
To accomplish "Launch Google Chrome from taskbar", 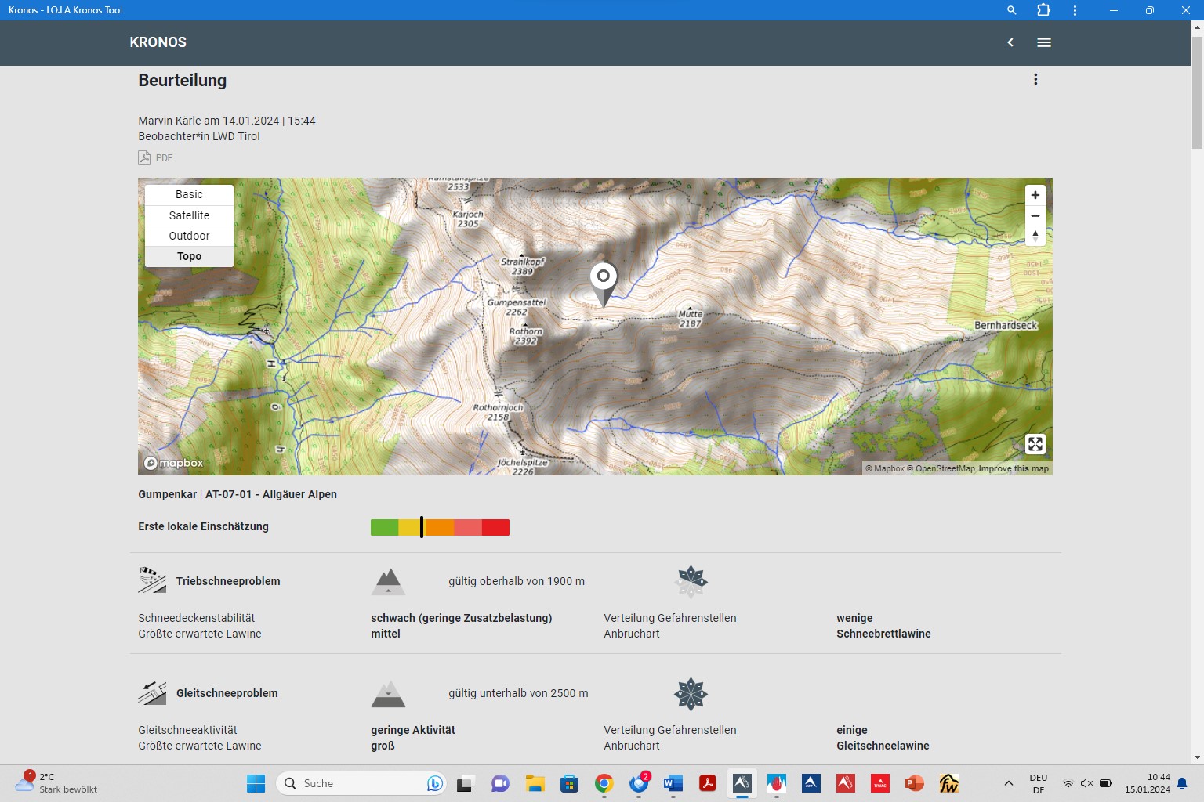I will point(604,783).
